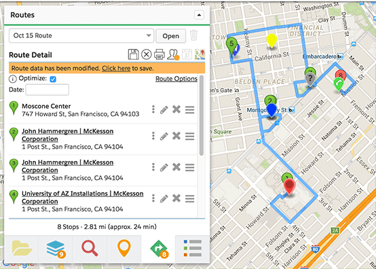Viewport: 376px width, 269px height.
Task: Remove the Moscone Center stop
Action: click(176, 109)
